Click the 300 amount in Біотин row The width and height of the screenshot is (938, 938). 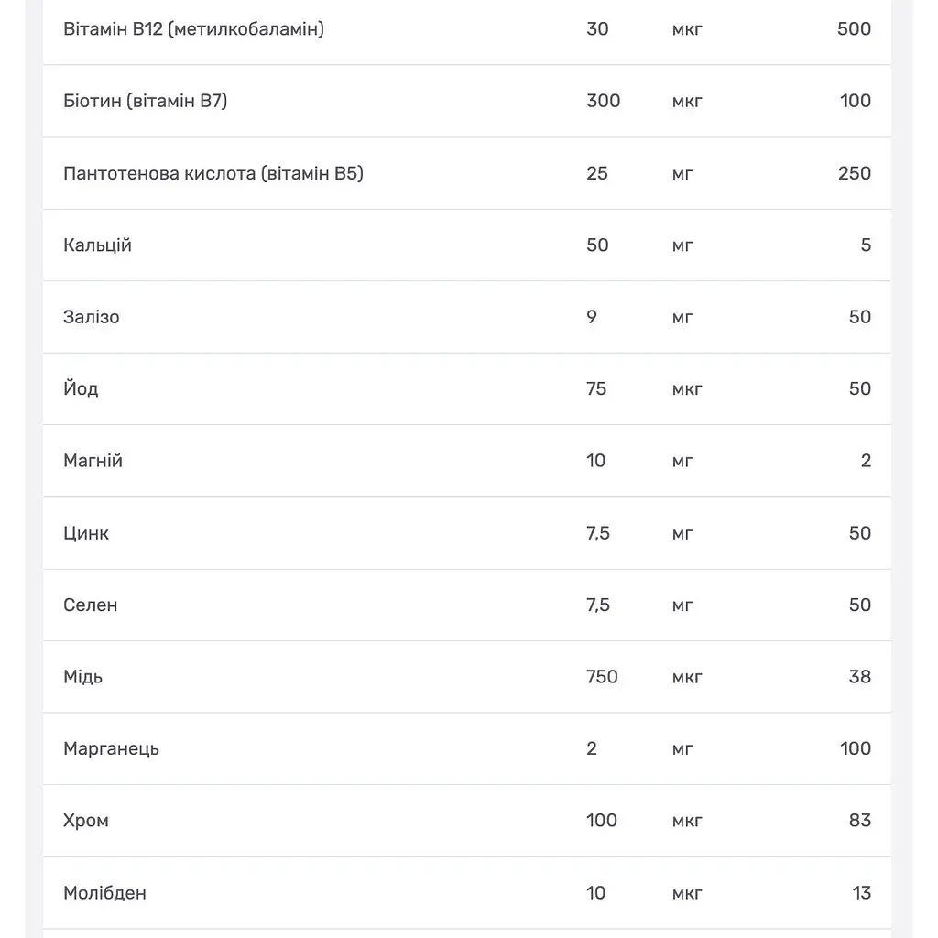tap(603, 101)
